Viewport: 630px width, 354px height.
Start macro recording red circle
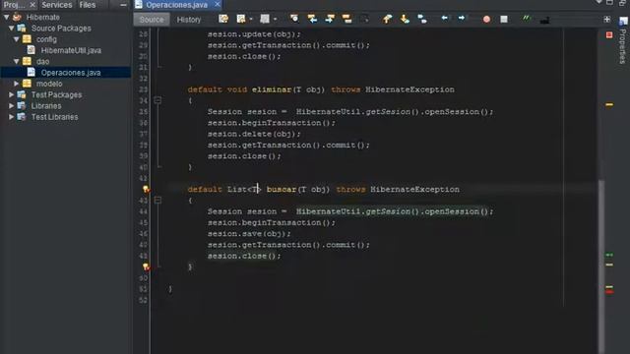coord(486,19)
